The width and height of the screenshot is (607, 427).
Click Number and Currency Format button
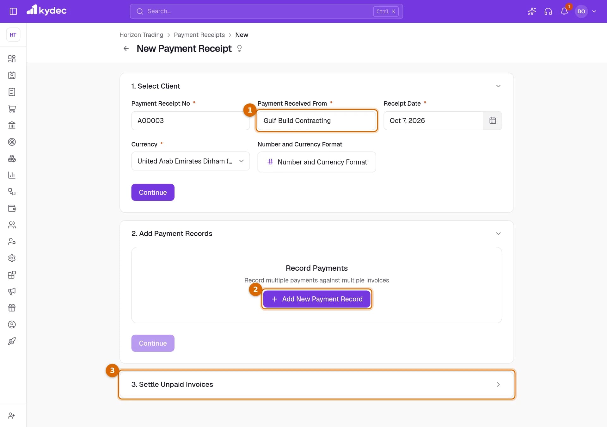click(x=316, y=162)
